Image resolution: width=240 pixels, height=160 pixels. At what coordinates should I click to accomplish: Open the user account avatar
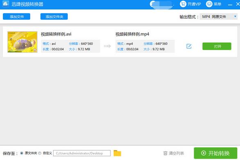click(153, 4)
